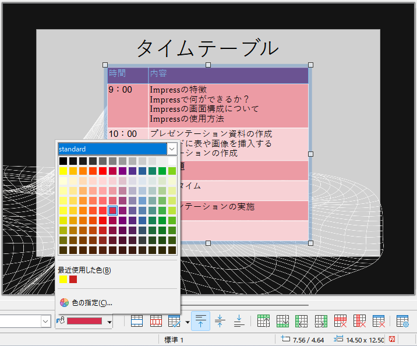Click the size icon beside 14.50 x 12.50
The image size is (417, 346).
pyautogui.click(x=338, y=339)
